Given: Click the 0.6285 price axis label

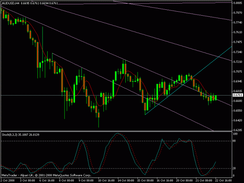Looking at the screenshot, I should pos(238,130).
